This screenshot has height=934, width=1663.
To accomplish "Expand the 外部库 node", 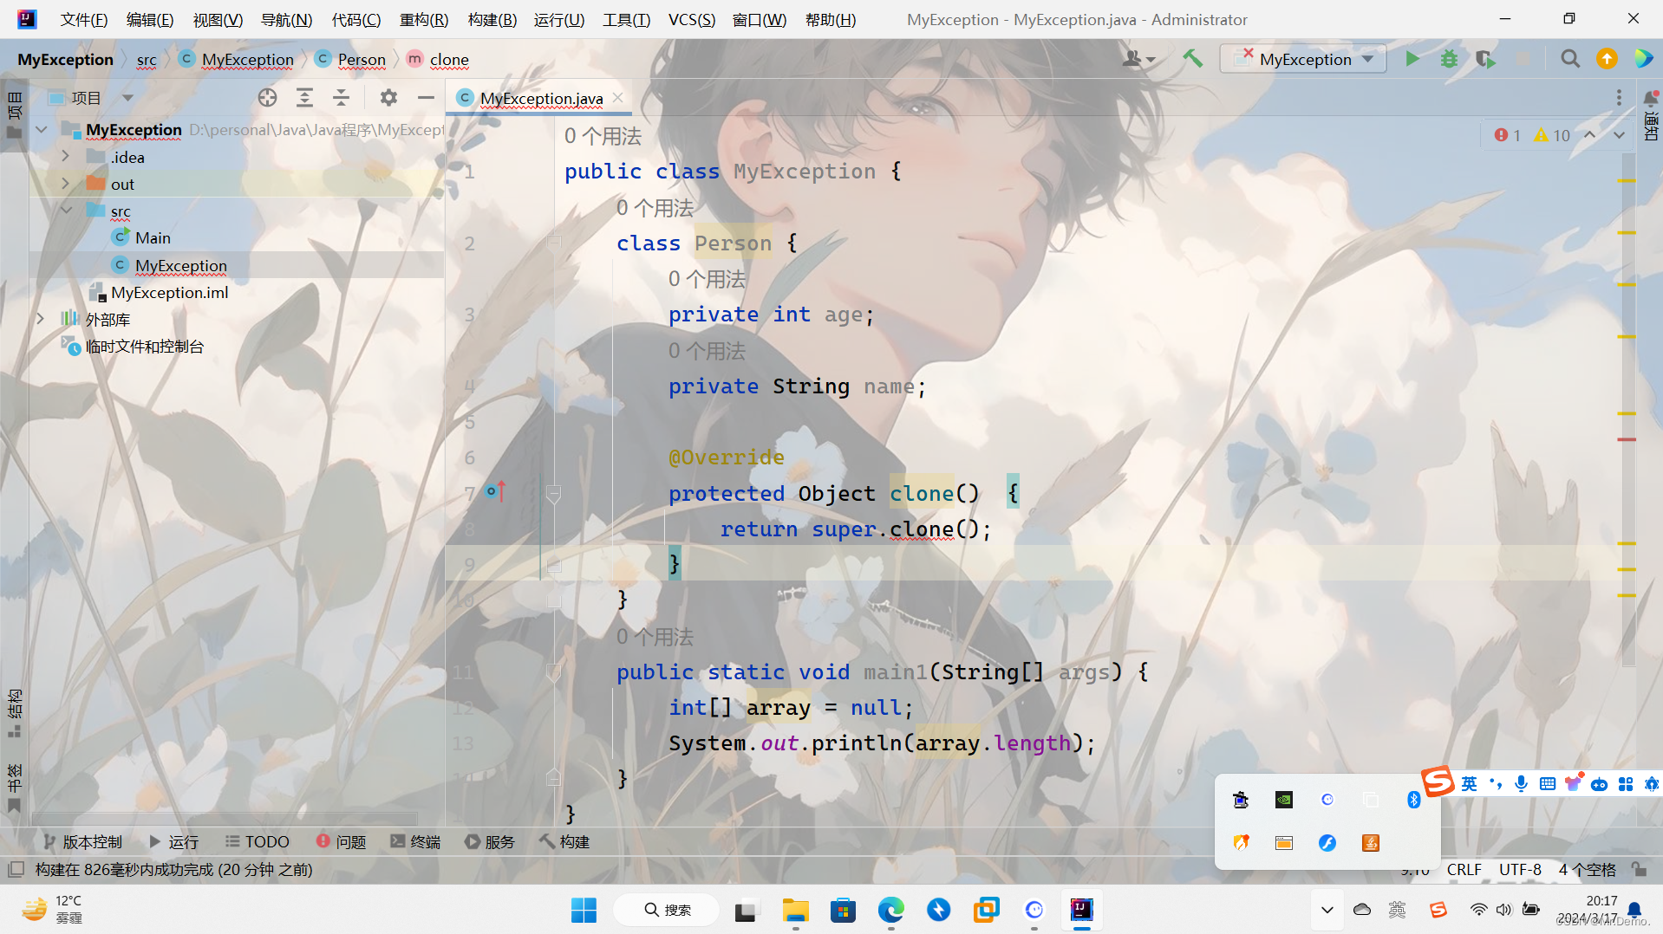I will tap(42, 319).
